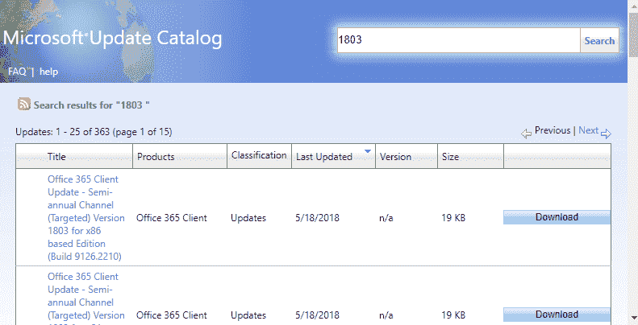Open the second Office 365 Client Update title link

[x=86, y=299]
